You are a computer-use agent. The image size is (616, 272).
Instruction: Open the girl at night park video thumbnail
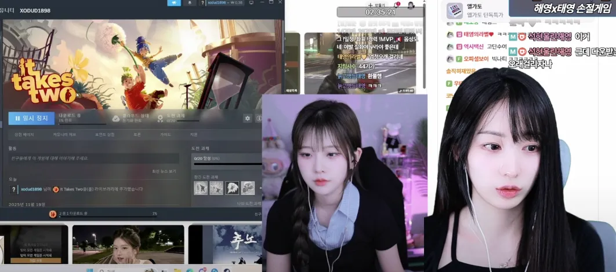pos(128,244)
